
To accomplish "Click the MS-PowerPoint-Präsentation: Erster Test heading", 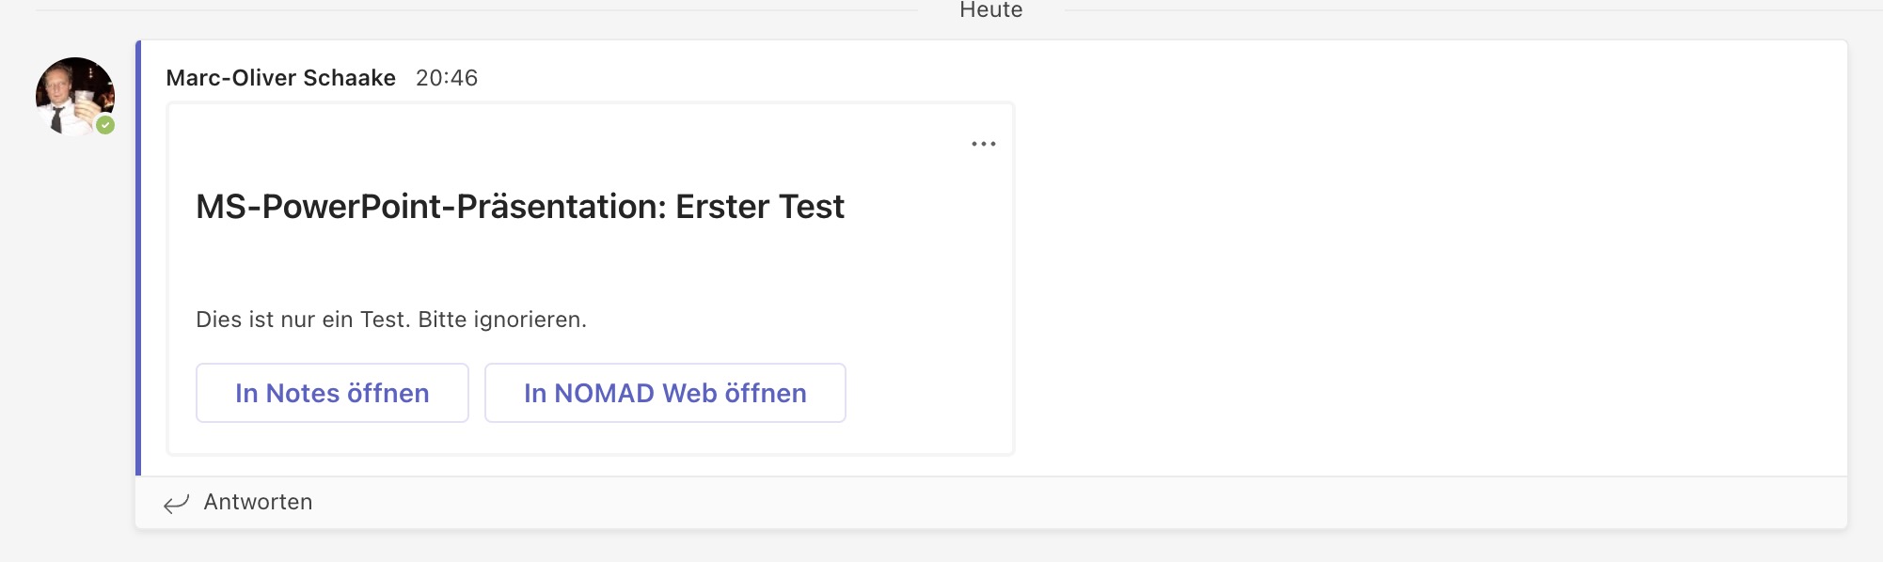I will 520,207.
